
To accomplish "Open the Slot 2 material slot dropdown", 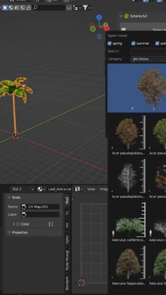I will [23, 189].
